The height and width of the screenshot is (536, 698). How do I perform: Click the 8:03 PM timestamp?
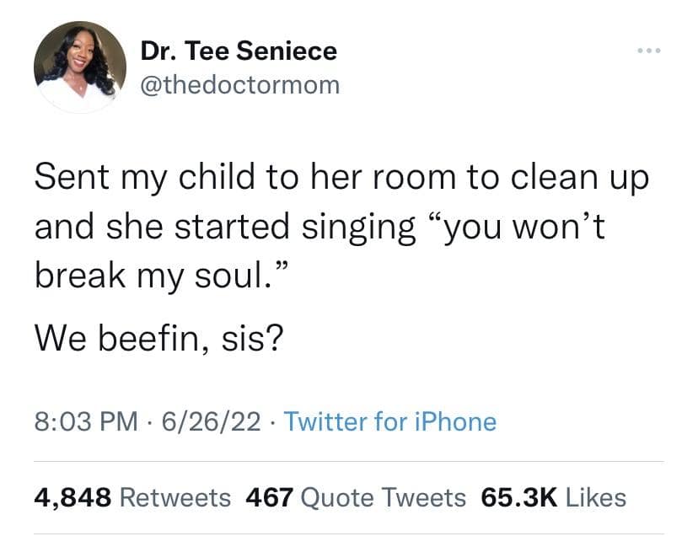point(83,421)
